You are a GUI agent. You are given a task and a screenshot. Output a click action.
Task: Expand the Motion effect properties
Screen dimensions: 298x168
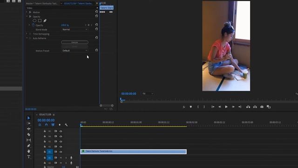[27, 12]
